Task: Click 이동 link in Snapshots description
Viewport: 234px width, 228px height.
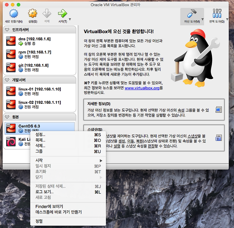Action: [130, 141]
